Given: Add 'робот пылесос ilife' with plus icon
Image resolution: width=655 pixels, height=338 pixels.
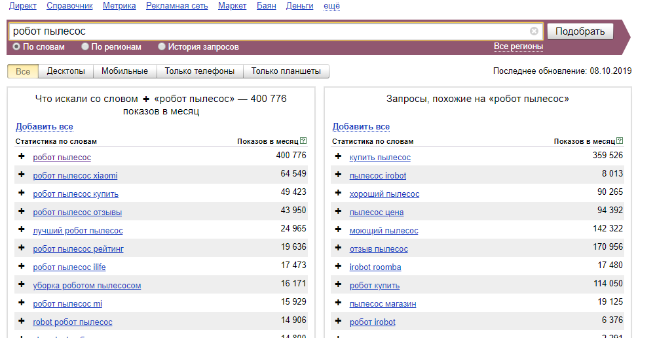Looking at the screenshot, I should [22, 266].
